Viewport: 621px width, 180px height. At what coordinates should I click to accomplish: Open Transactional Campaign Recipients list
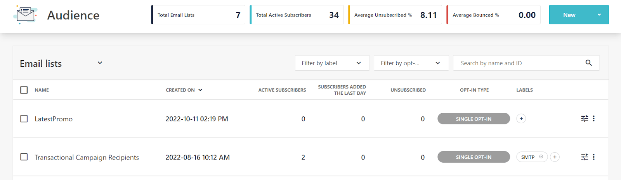(87, 157)
